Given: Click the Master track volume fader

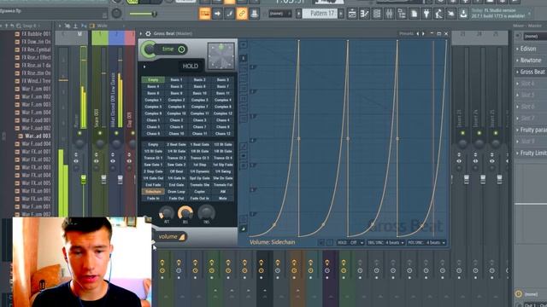Looking at the screenshot, I should pyautogui.click(x=84, y=180).
